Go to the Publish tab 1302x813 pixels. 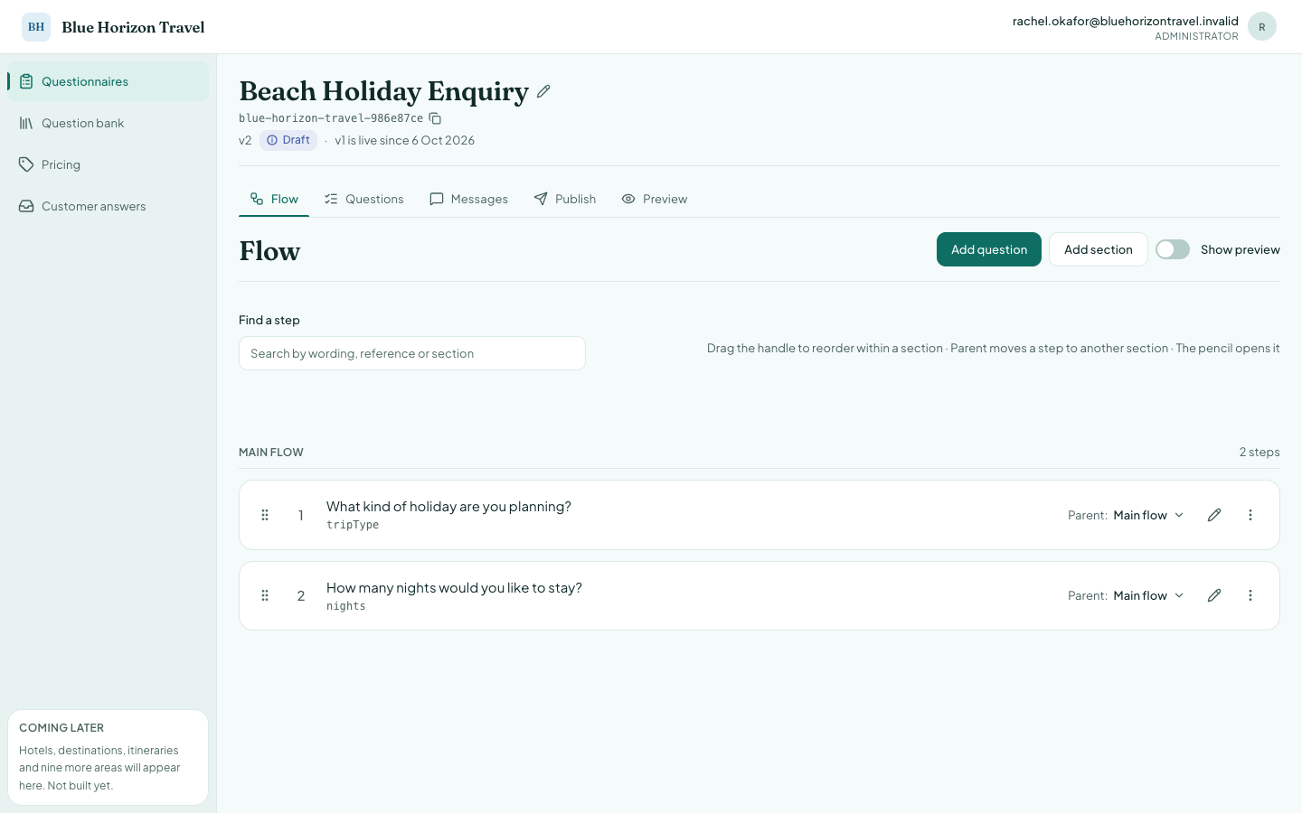(x=565, y=199)
